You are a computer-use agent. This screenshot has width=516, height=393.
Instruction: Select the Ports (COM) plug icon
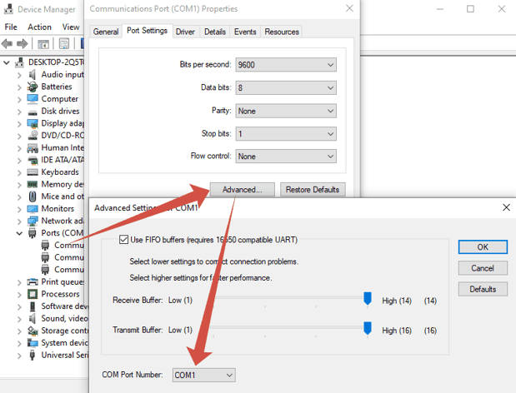[x=33, y=233]
